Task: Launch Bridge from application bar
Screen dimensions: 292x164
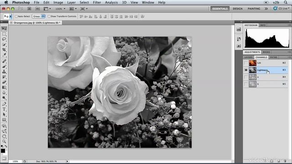Action: coord(29,9)
